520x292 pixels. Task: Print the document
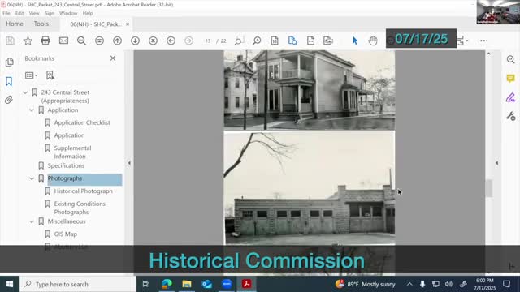tap(45, 41)
